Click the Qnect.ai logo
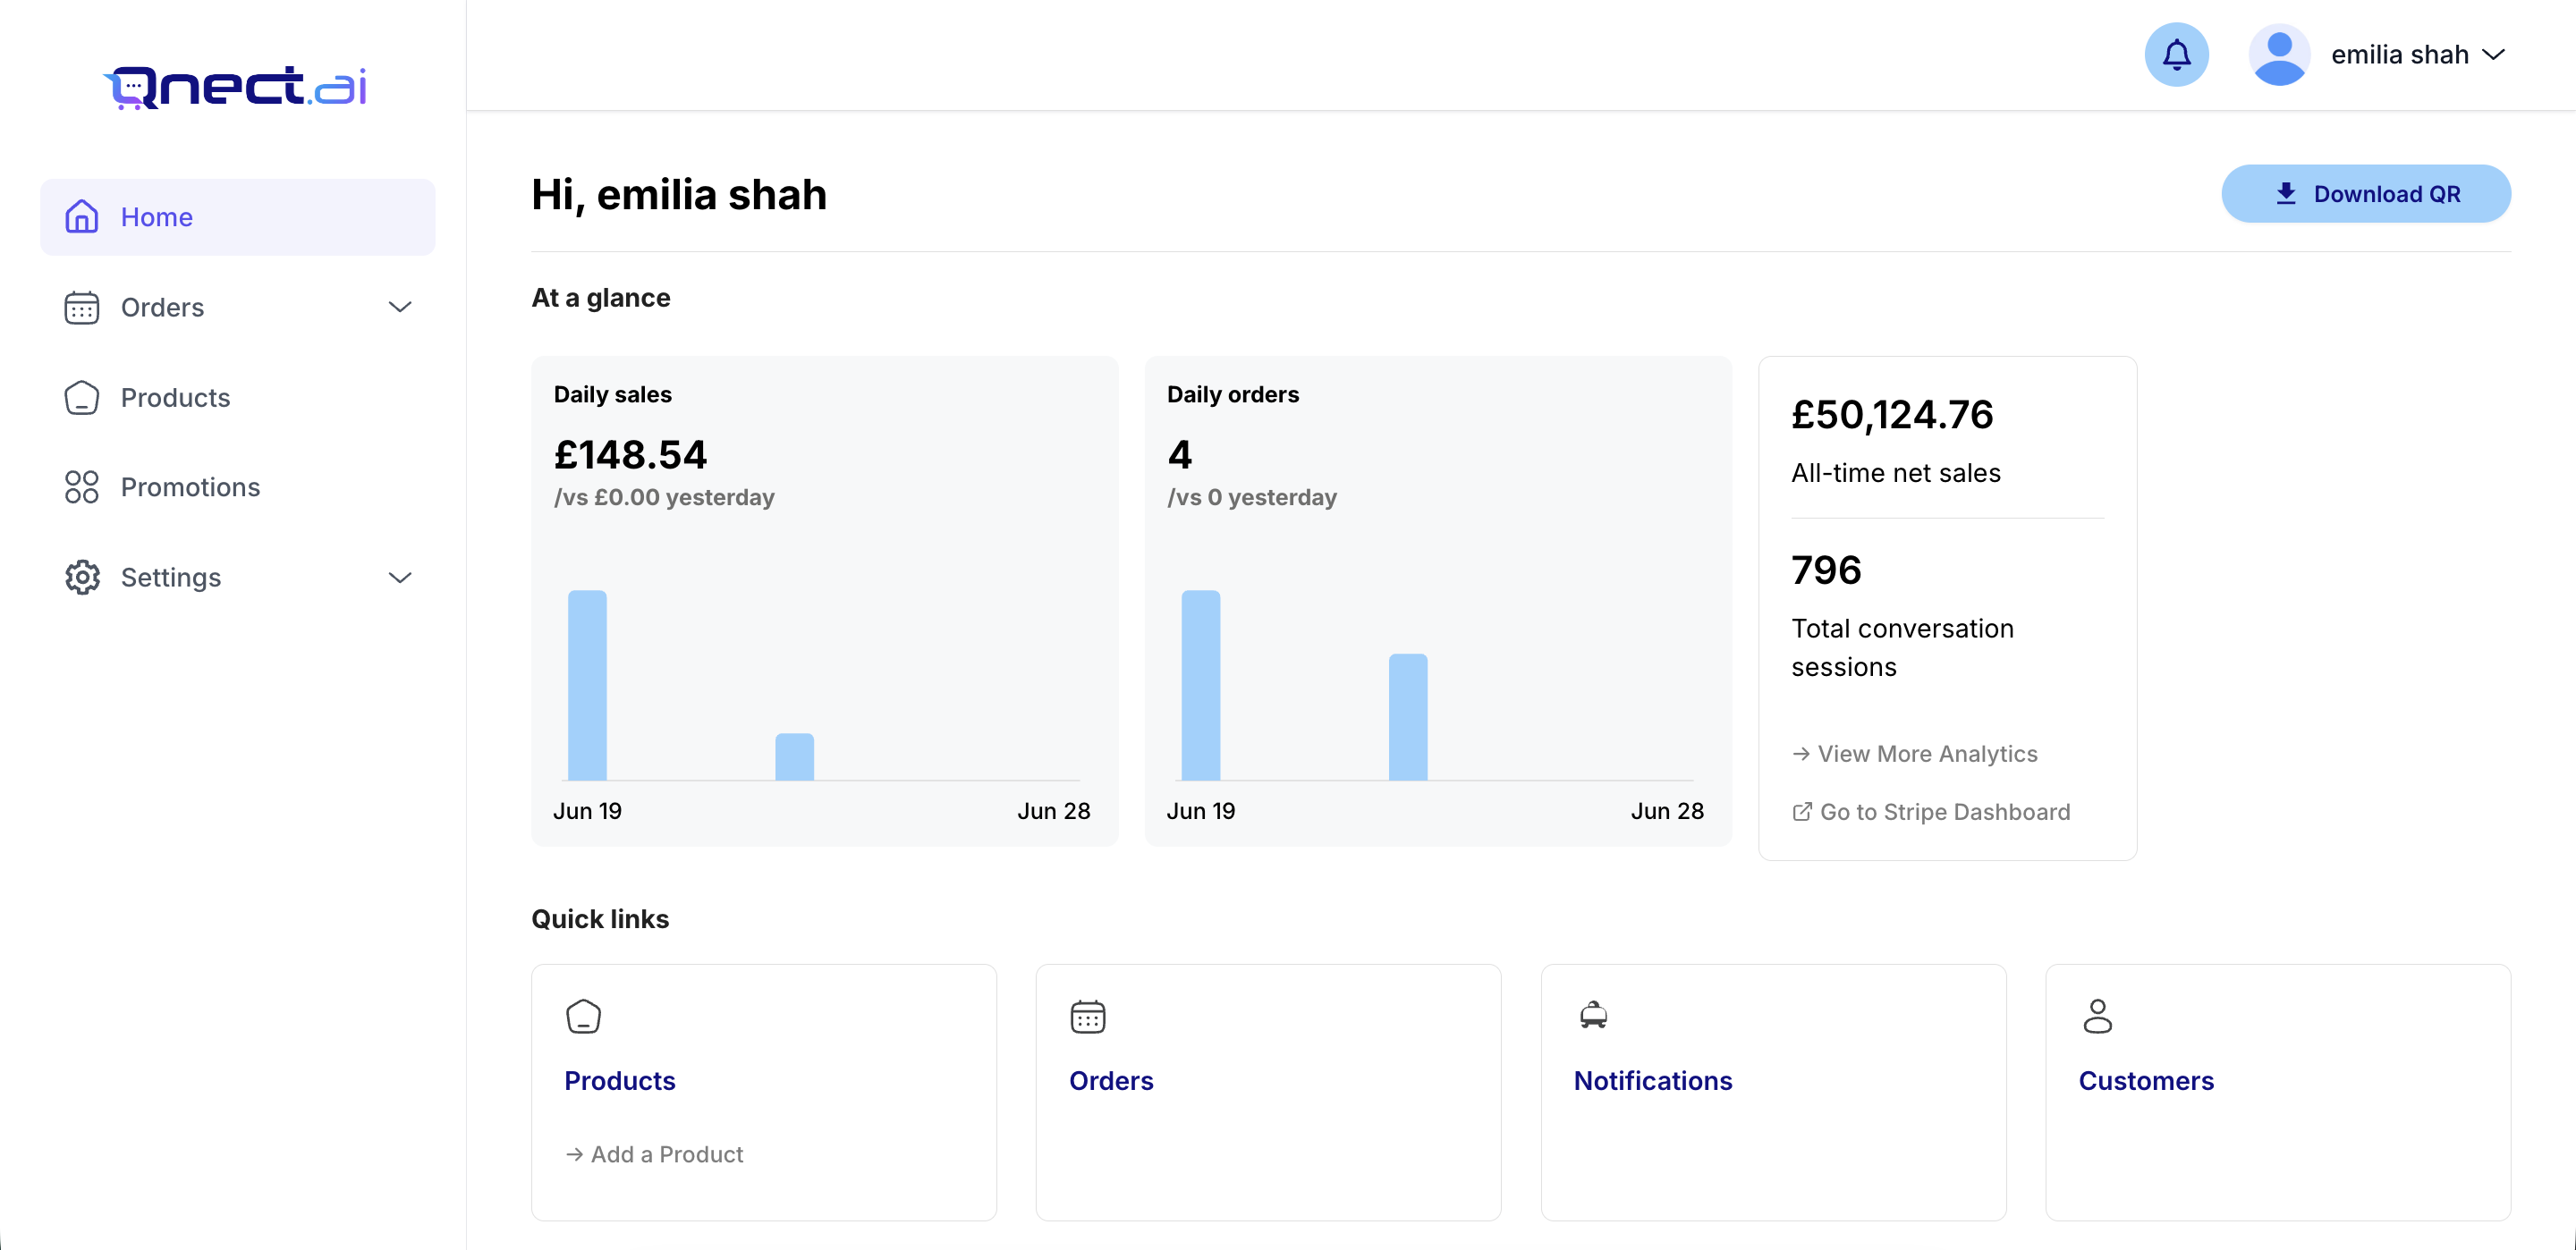The image size is (2576, 1250). [235, 87]
